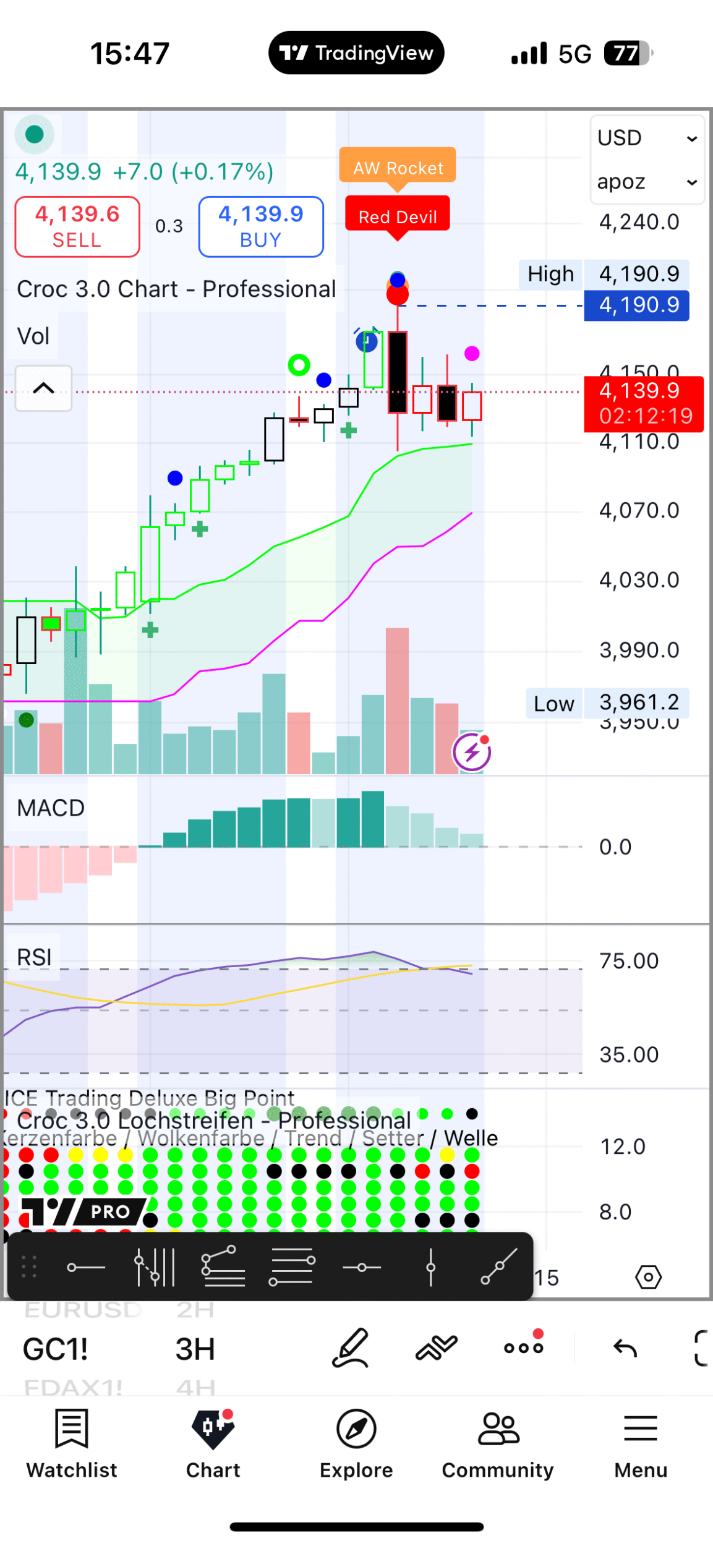Select the trend-based Fib extension tool

click(223, 1267)
